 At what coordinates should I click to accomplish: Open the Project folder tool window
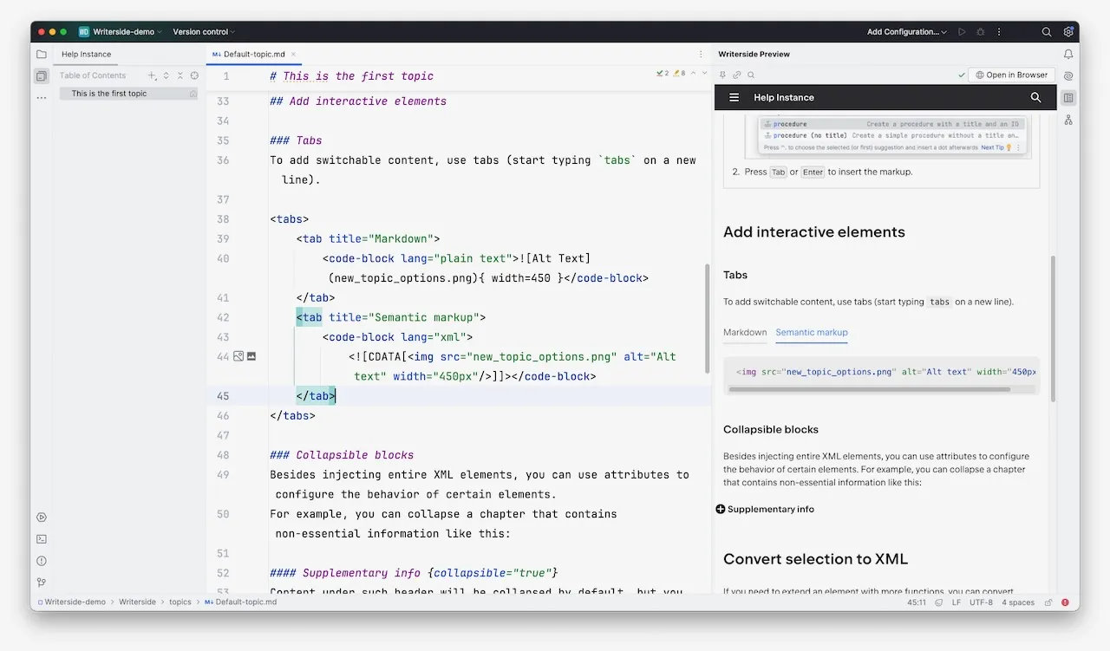pyautogui.click(x=41, y=54)
